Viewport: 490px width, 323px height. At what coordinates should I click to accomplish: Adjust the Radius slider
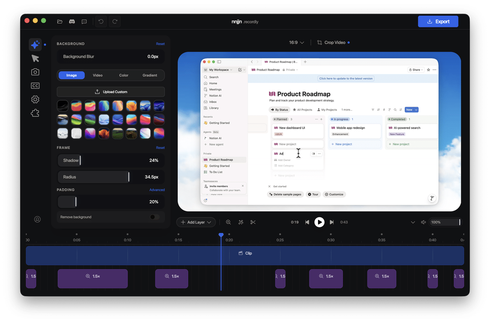tap(111, 177)
